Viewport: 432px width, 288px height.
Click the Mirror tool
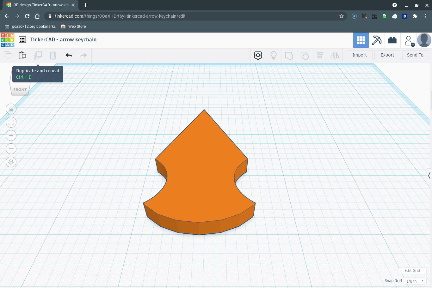(335, 56)
